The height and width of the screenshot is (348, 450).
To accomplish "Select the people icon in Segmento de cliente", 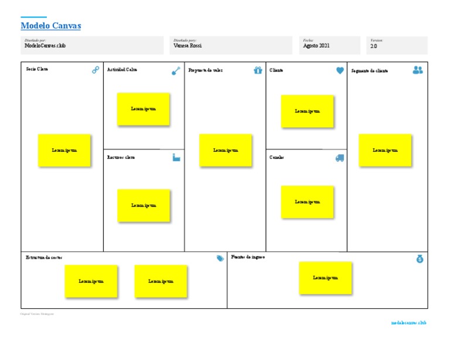I will (417, 70).
